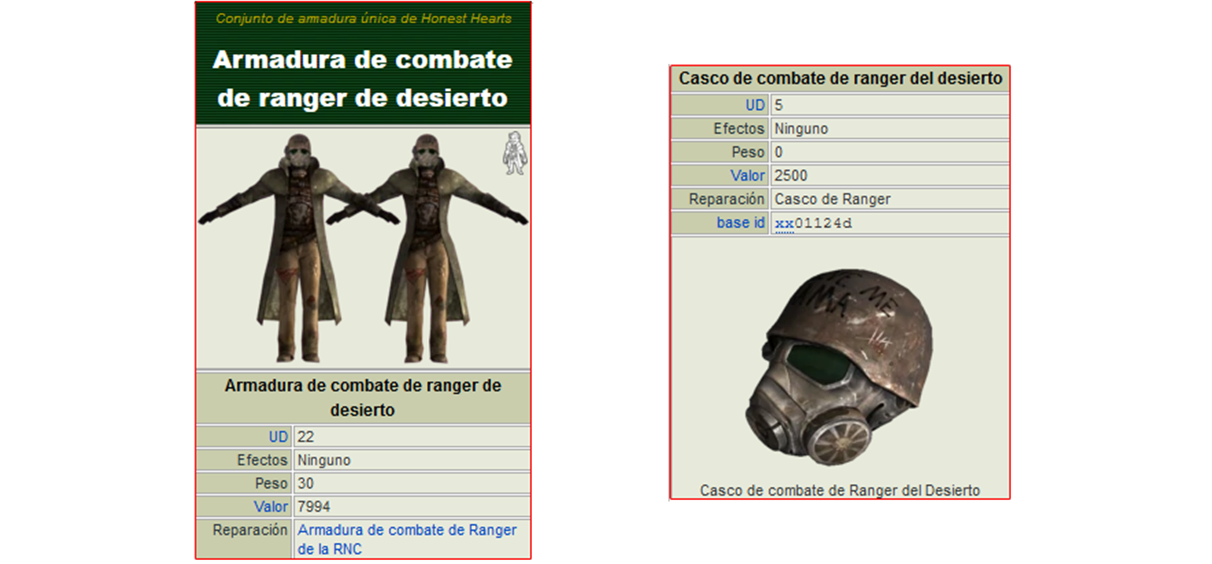Select the armor value 7994
Viewport: 1212px width, 564px height.
point(314,507)
